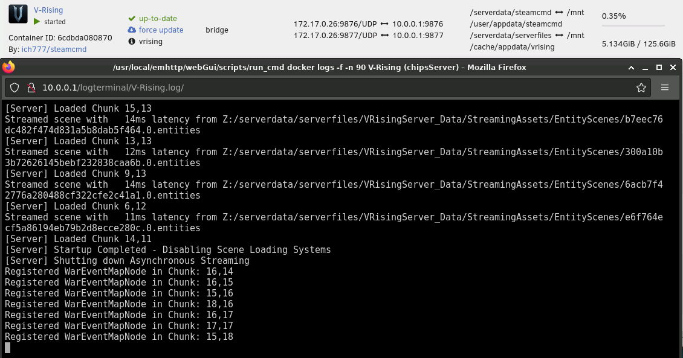Click the V-Rising container icon

click(18, 14)
